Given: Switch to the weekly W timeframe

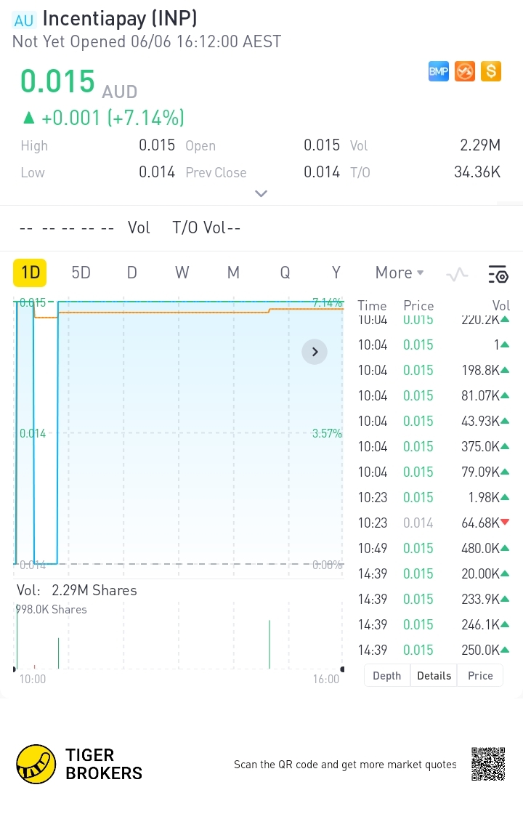Looking at the screenshot, I should click(x=182, y=273).
